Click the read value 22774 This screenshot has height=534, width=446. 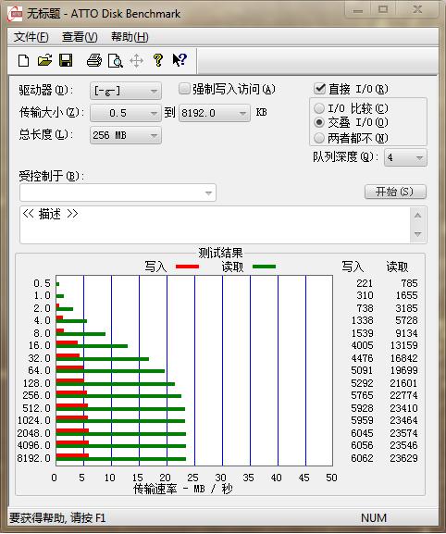click(403, 395)
